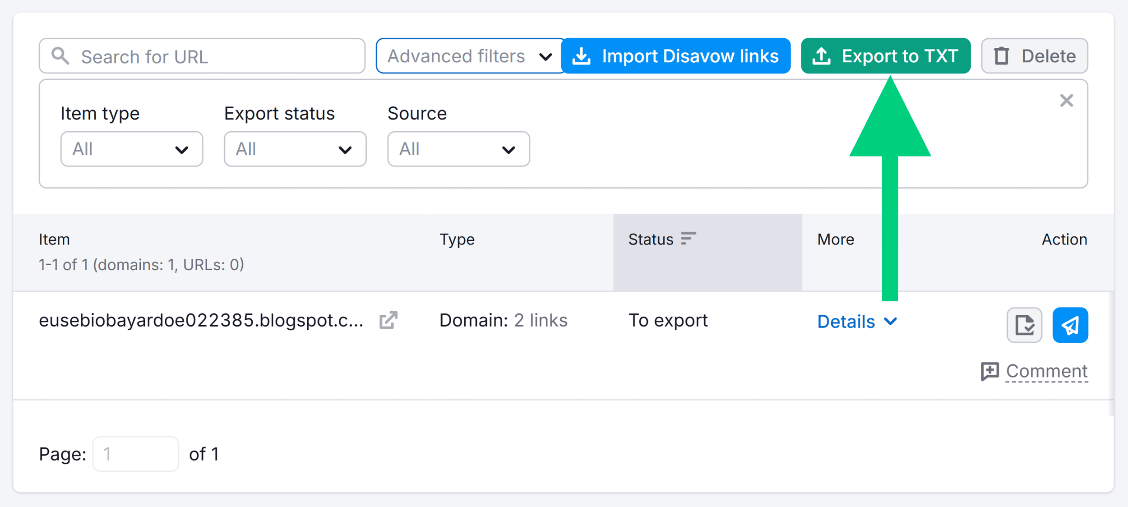Click the Status column header

(x=651, y=239)
